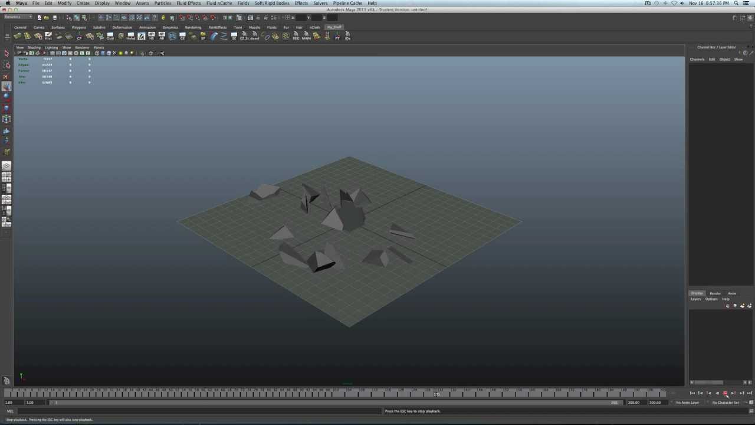Open the Pipeline Cache menu

click(x=347, y=3)
